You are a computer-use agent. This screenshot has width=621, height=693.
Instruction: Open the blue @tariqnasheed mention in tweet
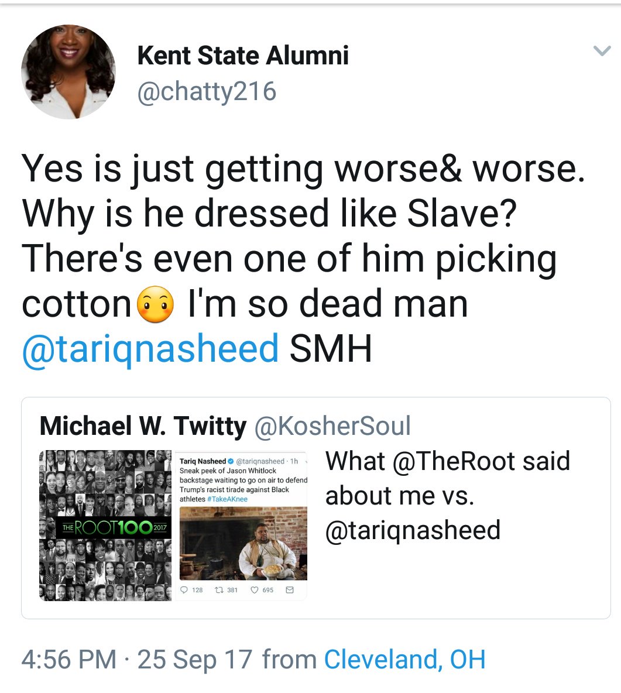tap(150, 348)
